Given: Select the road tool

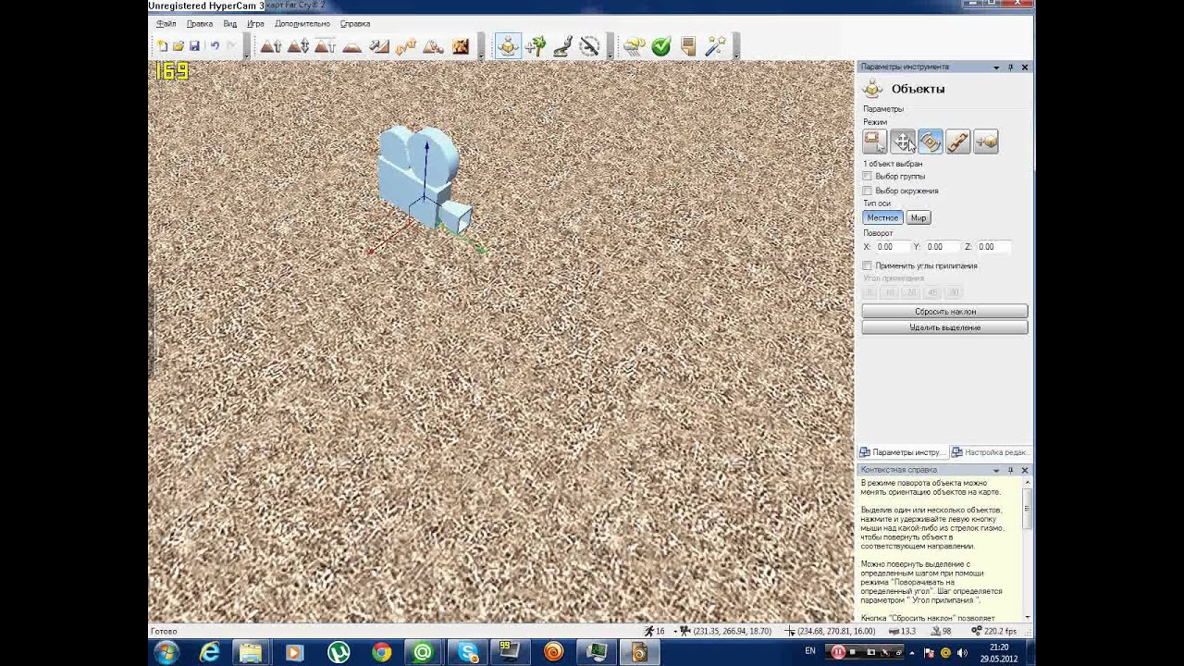Looking at the screenshot, I should (x=562, y=46).
